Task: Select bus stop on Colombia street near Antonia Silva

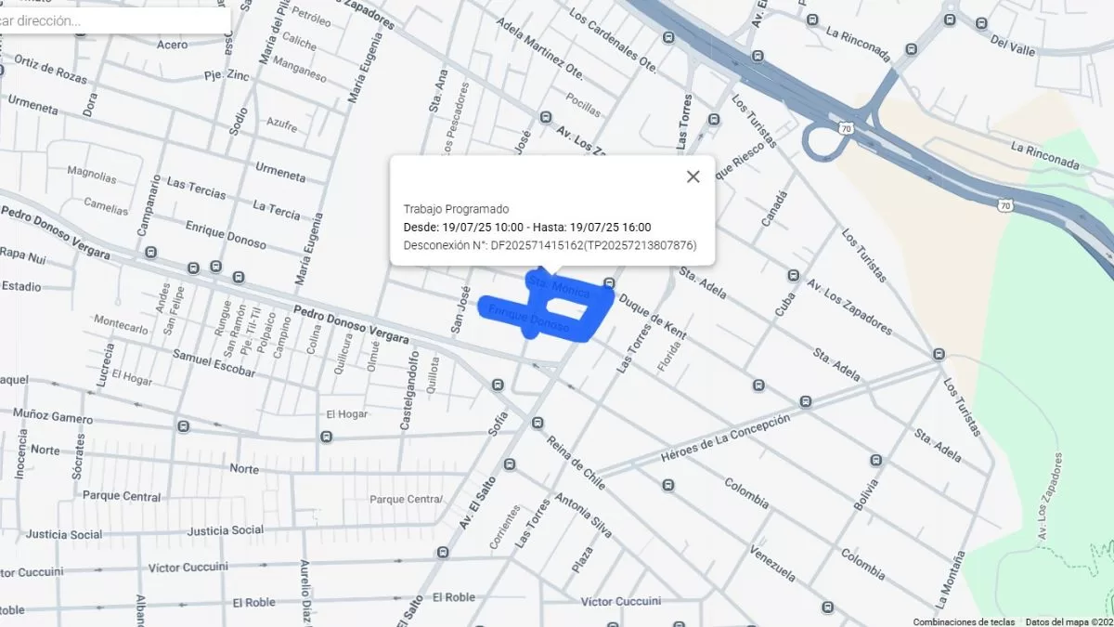Action: (x=668, y=484)
